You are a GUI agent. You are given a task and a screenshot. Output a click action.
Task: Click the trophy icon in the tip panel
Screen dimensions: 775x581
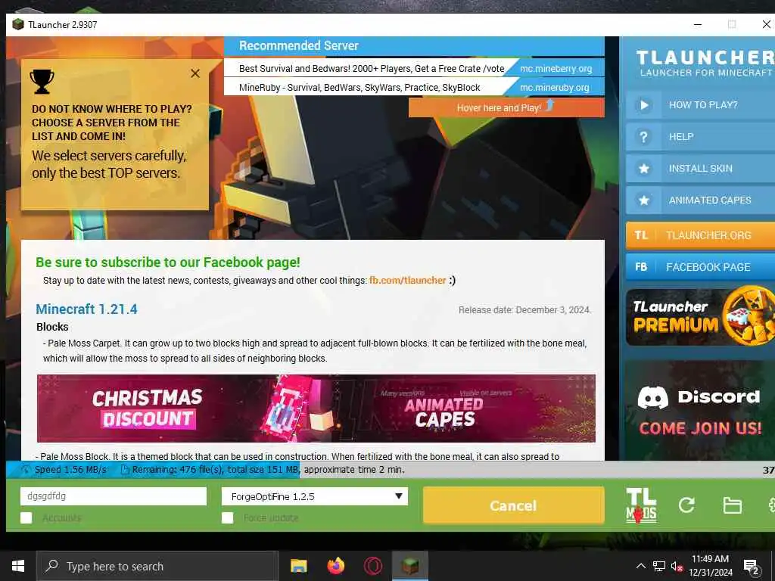pos(42,81)
